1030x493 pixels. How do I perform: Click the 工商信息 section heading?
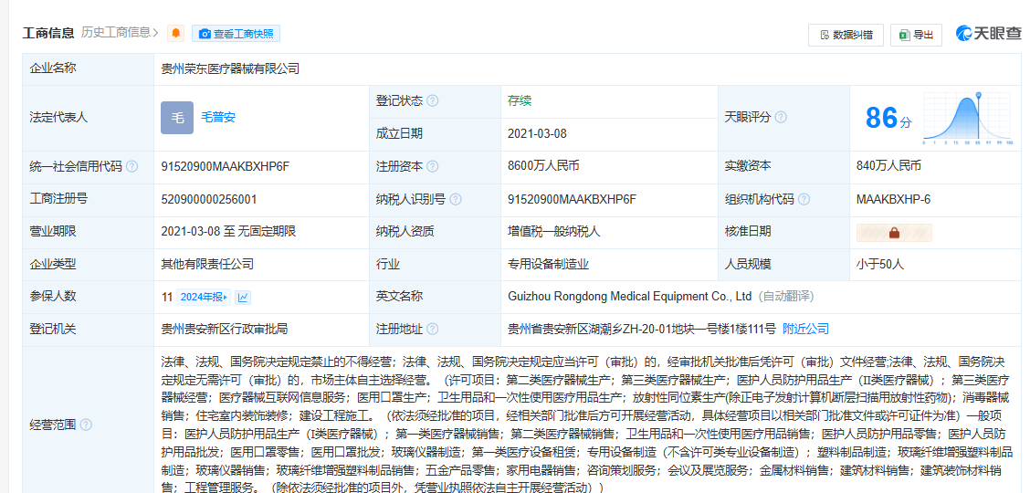click(x=48, y=33)
